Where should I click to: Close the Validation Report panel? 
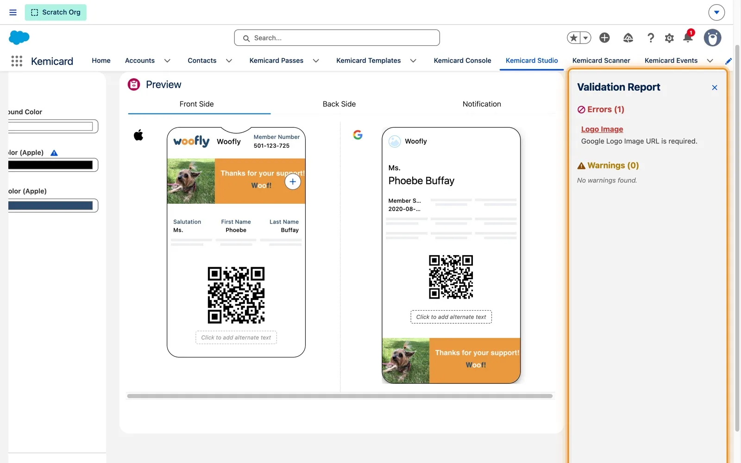tap(715, 88)
